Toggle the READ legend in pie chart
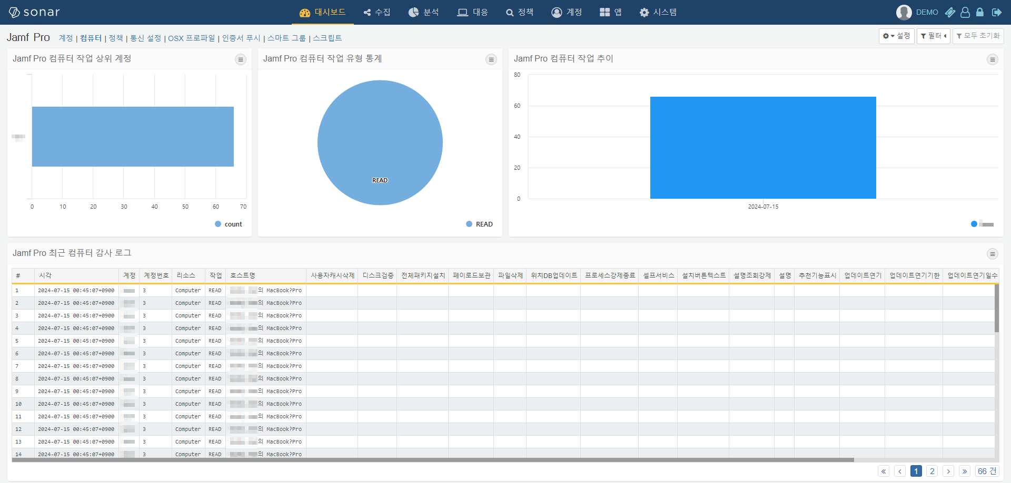This screenshot has height=483, width=1011. coord(479,224)
